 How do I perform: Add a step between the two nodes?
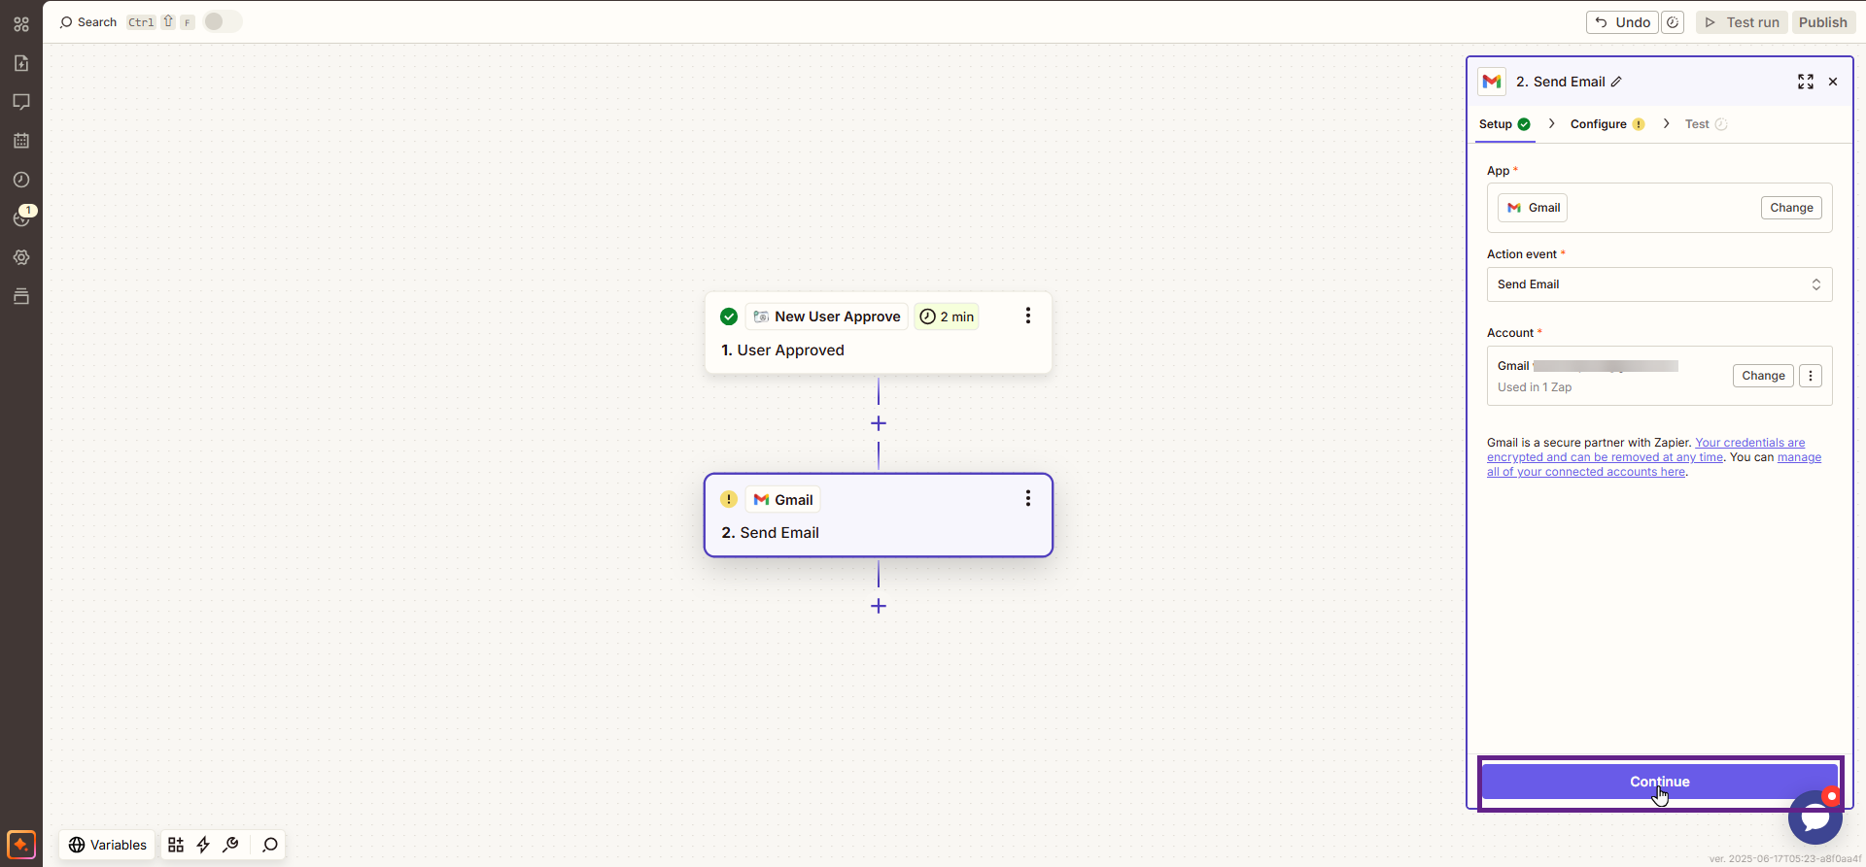pos(879,423)
